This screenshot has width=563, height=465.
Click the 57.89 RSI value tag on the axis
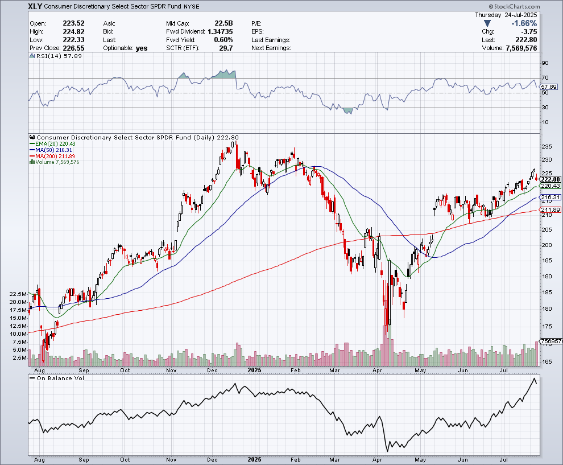(x=549, y=87)
